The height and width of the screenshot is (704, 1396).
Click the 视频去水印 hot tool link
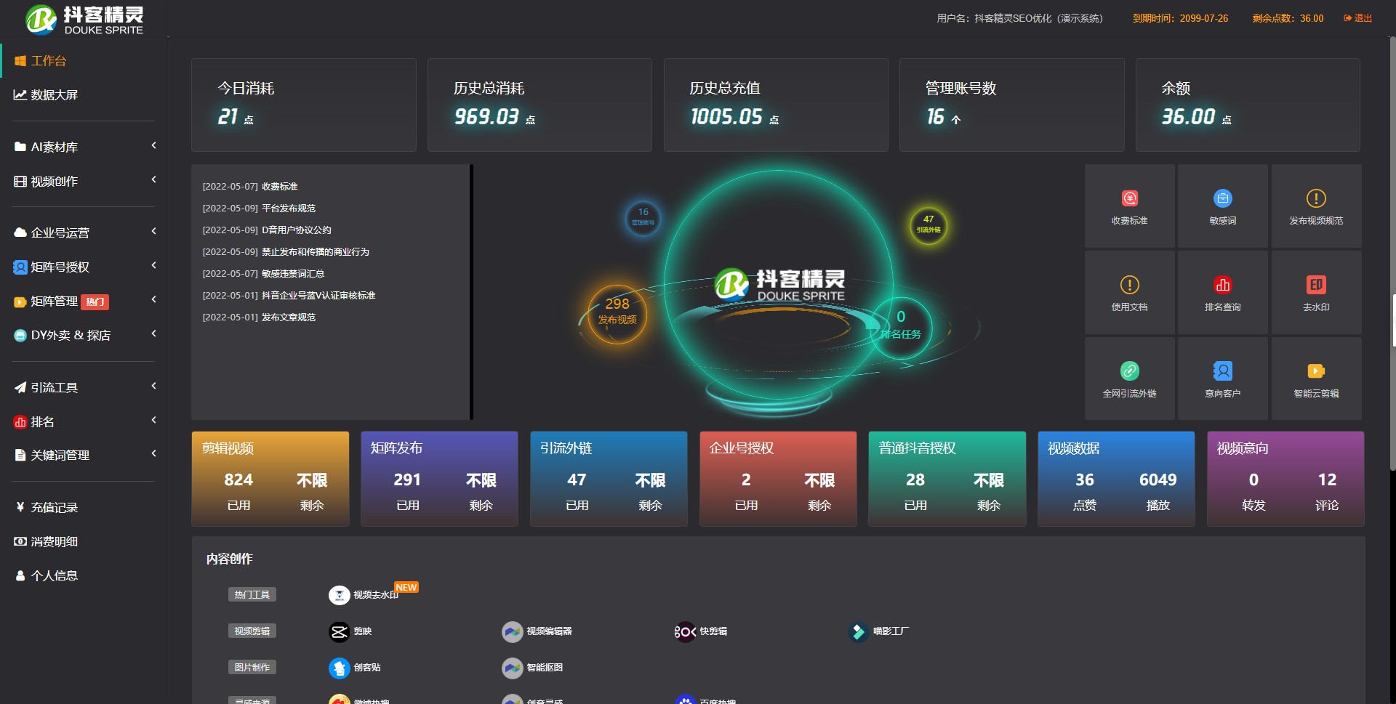374,595
